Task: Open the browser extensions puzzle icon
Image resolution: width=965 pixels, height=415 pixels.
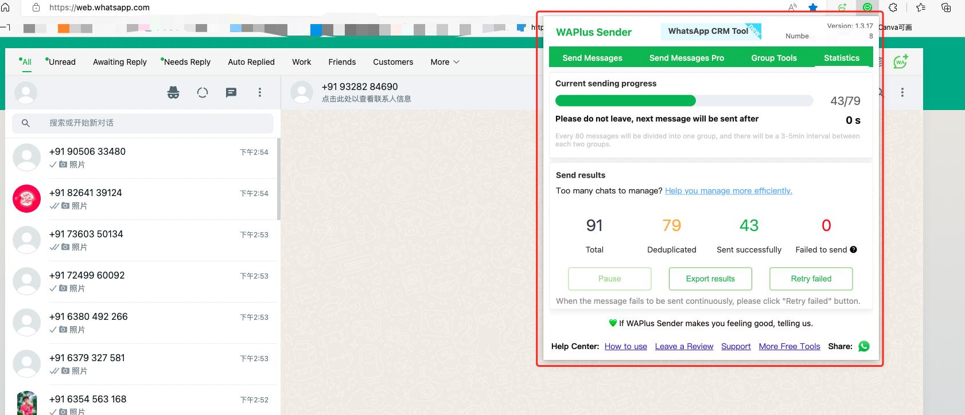Action: pyautogui.click(x=893, y=7)
